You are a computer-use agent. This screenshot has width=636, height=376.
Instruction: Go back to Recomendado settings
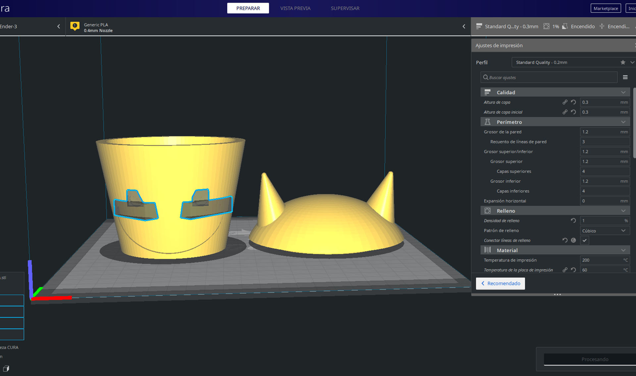click(500, 283)
